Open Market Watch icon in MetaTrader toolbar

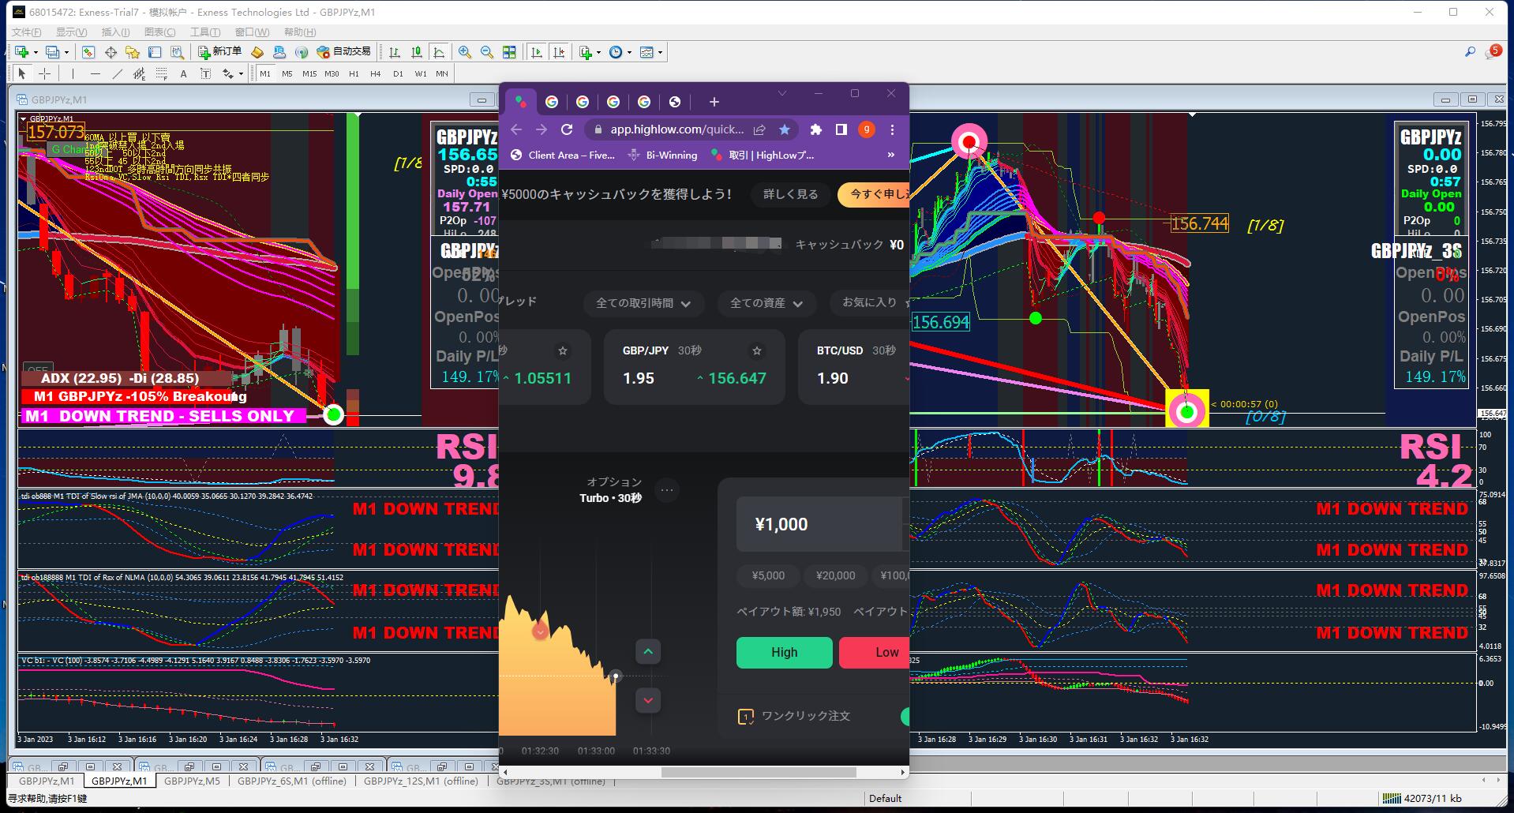(88, 52)
